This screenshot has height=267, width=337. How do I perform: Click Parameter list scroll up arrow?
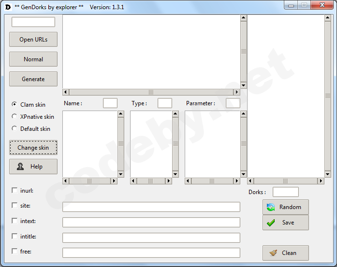[x=244, y=114]
